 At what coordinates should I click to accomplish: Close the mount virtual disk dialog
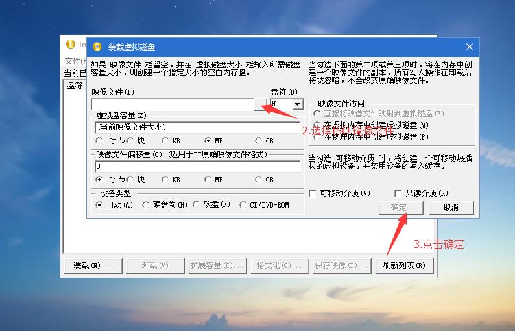tap(470, 47)
